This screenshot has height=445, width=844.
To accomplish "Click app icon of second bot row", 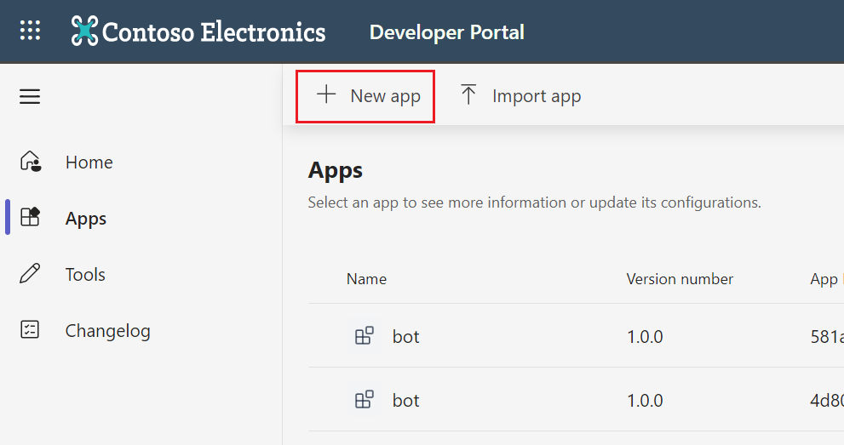I will coord(365,400).
